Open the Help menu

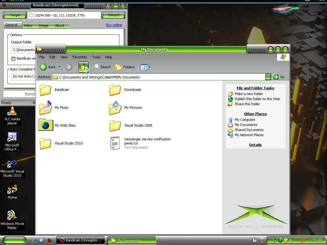109,57
